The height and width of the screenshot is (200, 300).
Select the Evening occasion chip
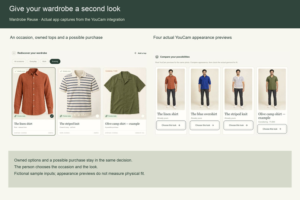point(55,61)
